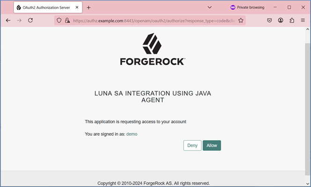Click 'This application is requesting access' text
Image resolution: width=311 pixels, height=187 pixels.
[135, 122]
